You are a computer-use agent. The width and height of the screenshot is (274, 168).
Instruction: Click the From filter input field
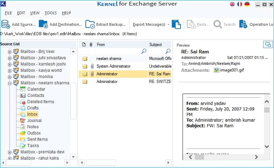pyautogui.click(x=121, y=51)
